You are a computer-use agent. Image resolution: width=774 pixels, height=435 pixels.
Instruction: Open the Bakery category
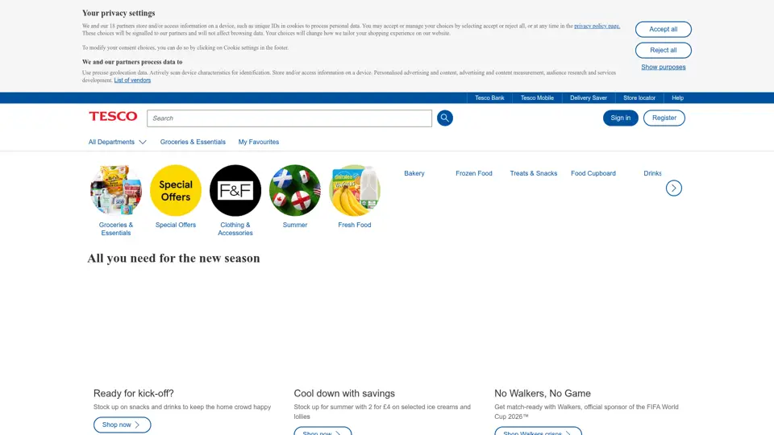(414, 174)
